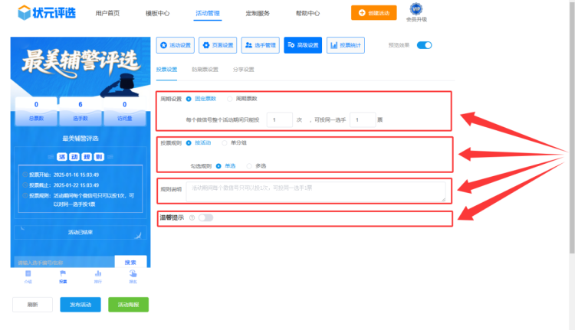The image size is (575, 330).
Task: Click the 规则说明 text area
Action: 316,191
